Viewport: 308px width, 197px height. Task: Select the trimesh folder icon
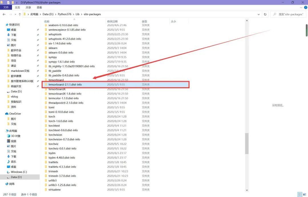coord(46,171)
